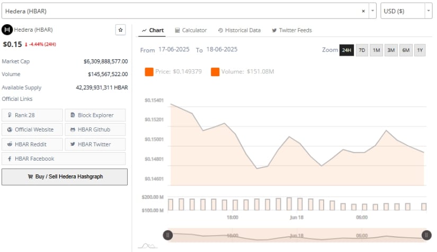Click the left range navigator handle
Viewport: 437px width, 252px height.
tap(168, 235)
